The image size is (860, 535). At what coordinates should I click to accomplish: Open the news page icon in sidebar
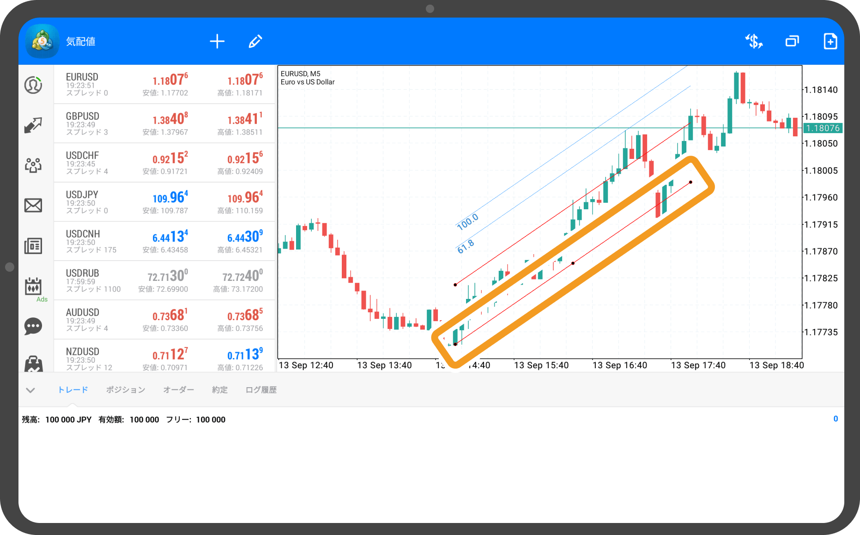[x=33, y=246]
